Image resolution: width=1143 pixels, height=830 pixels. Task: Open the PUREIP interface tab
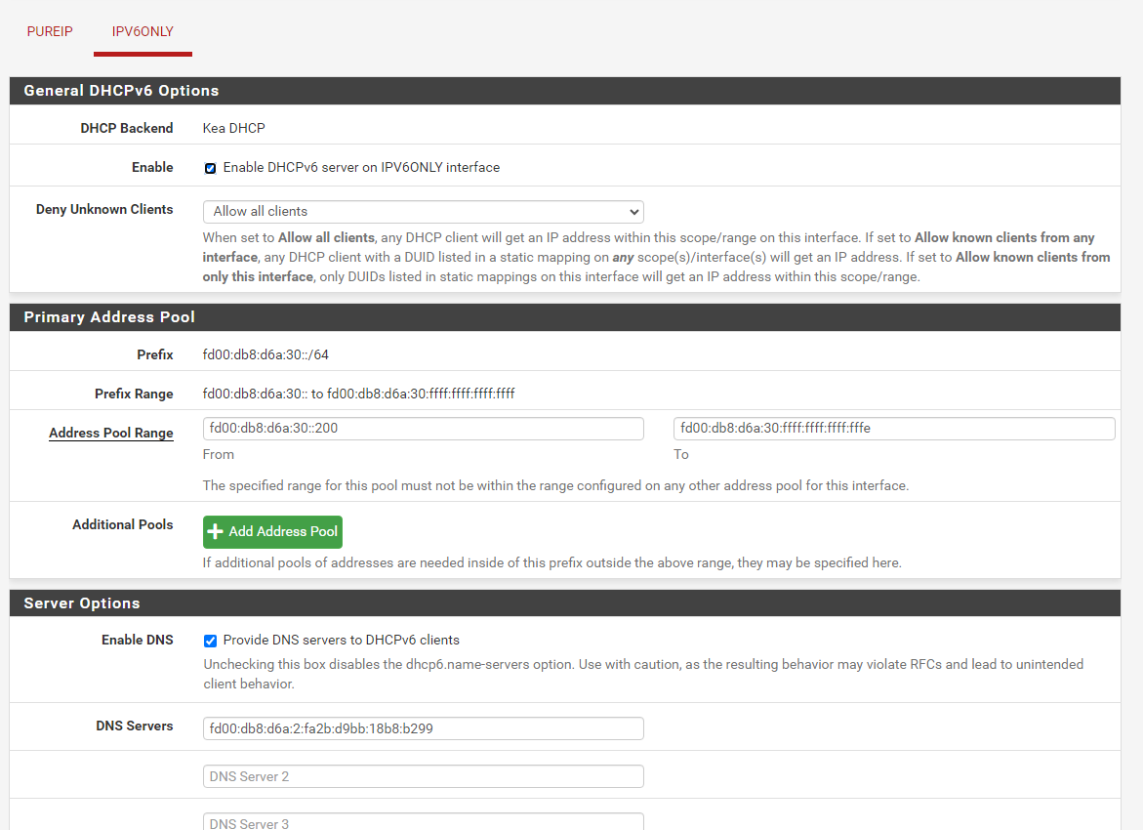(x=50, y=31)
